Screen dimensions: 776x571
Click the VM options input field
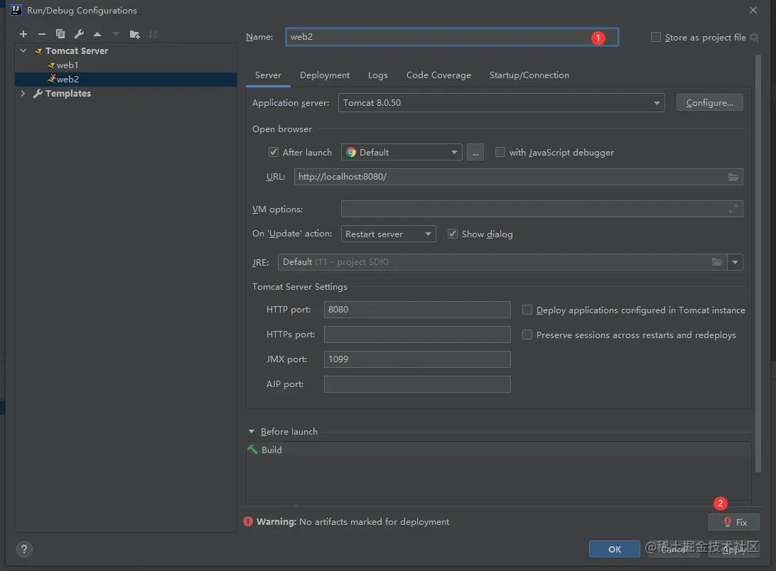click(542, 210)
